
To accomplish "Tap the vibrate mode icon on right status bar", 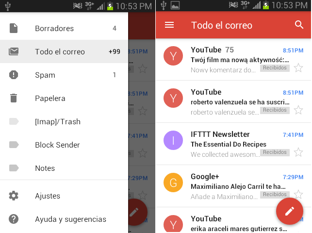I will tap(233, 5).
